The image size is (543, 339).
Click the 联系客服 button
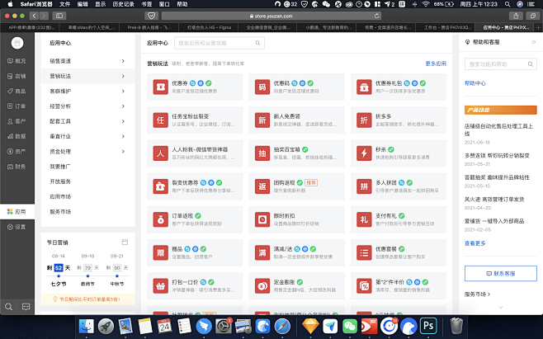(x=501, y=273)
